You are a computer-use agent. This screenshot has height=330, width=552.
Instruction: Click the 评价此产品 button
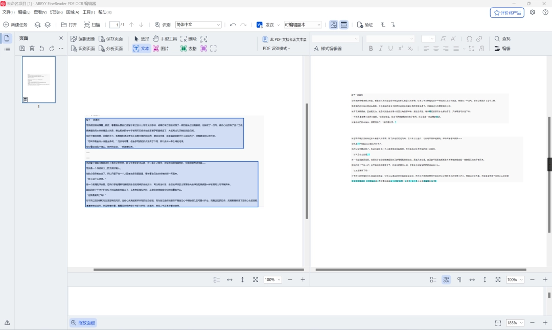[507, 13]
